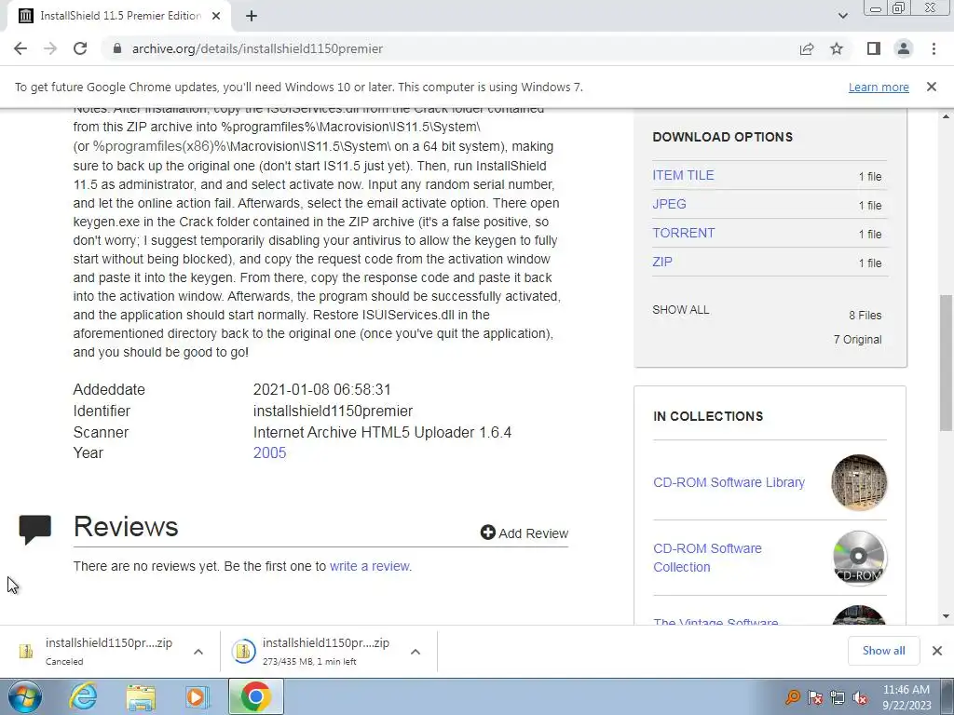Open the 2005 year link
This screenshot has height=715, width=954.
[269, 453]
